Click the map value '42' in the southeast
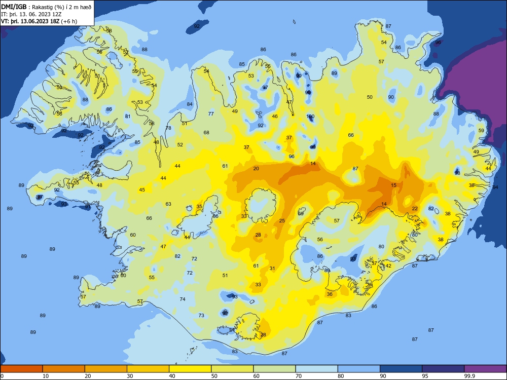Screen dimensions: 507x380 388,265
